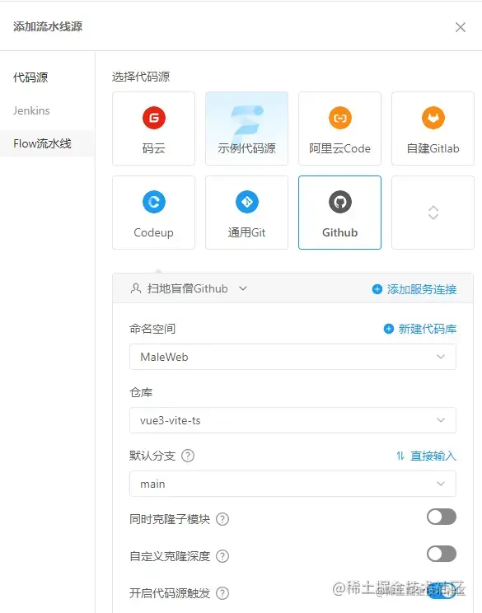
Task: Select the Codeup source card
Action: pyautogui.click(x=153, y=213)
